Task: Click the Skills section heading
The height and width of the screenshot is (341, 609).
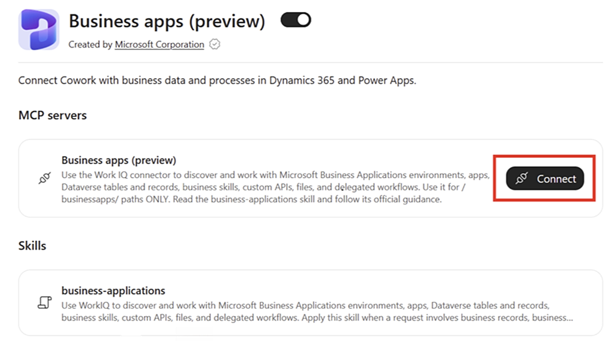Action: pos(32,246)
